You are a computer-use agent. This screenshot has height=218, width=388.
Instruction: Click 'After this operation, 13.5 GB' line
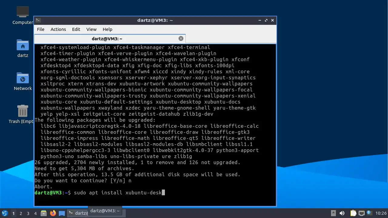(137, 174)
